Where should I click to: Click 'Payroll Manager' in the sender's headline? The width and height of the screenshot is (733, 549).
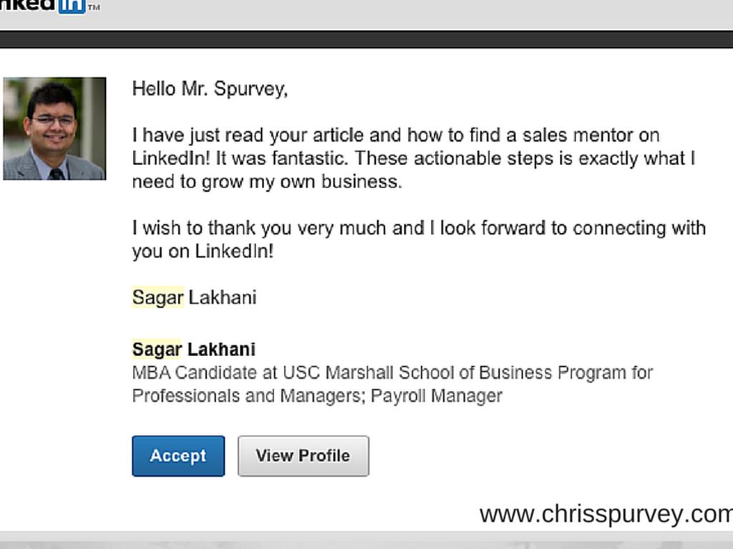pos(437,396)
